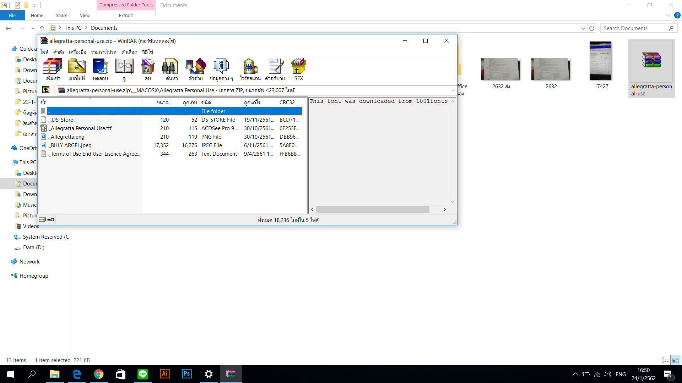Show hidden system tray icons
682x383 pixels.
pyautogui.click(x=575, y=374)
